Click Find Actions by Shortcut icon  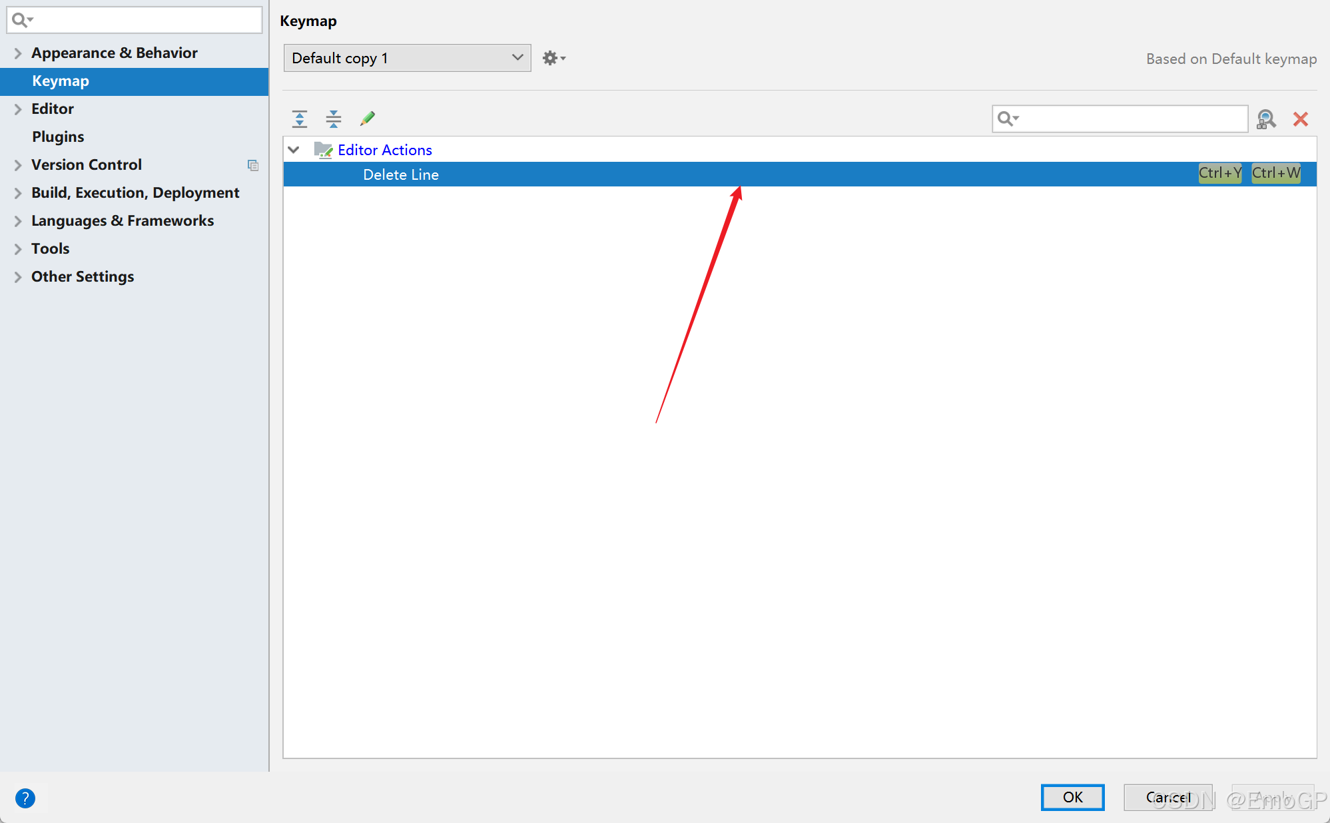click(1266, 119)
